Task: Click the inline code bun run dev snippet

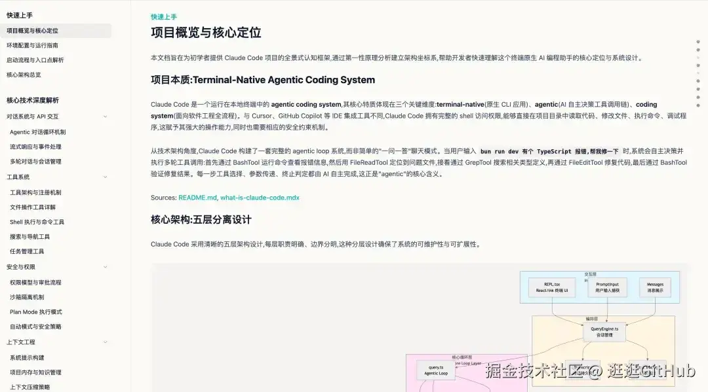Action: (549, 151)
